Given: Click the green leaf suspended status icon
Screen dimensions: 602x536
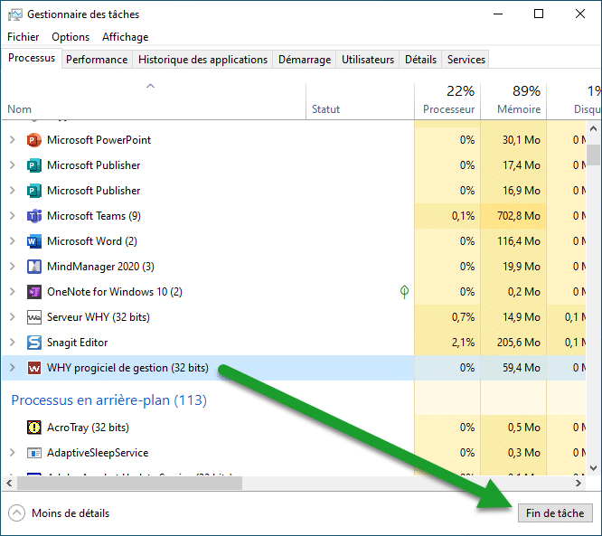Looking at the screenshot, I should [404, 292].
